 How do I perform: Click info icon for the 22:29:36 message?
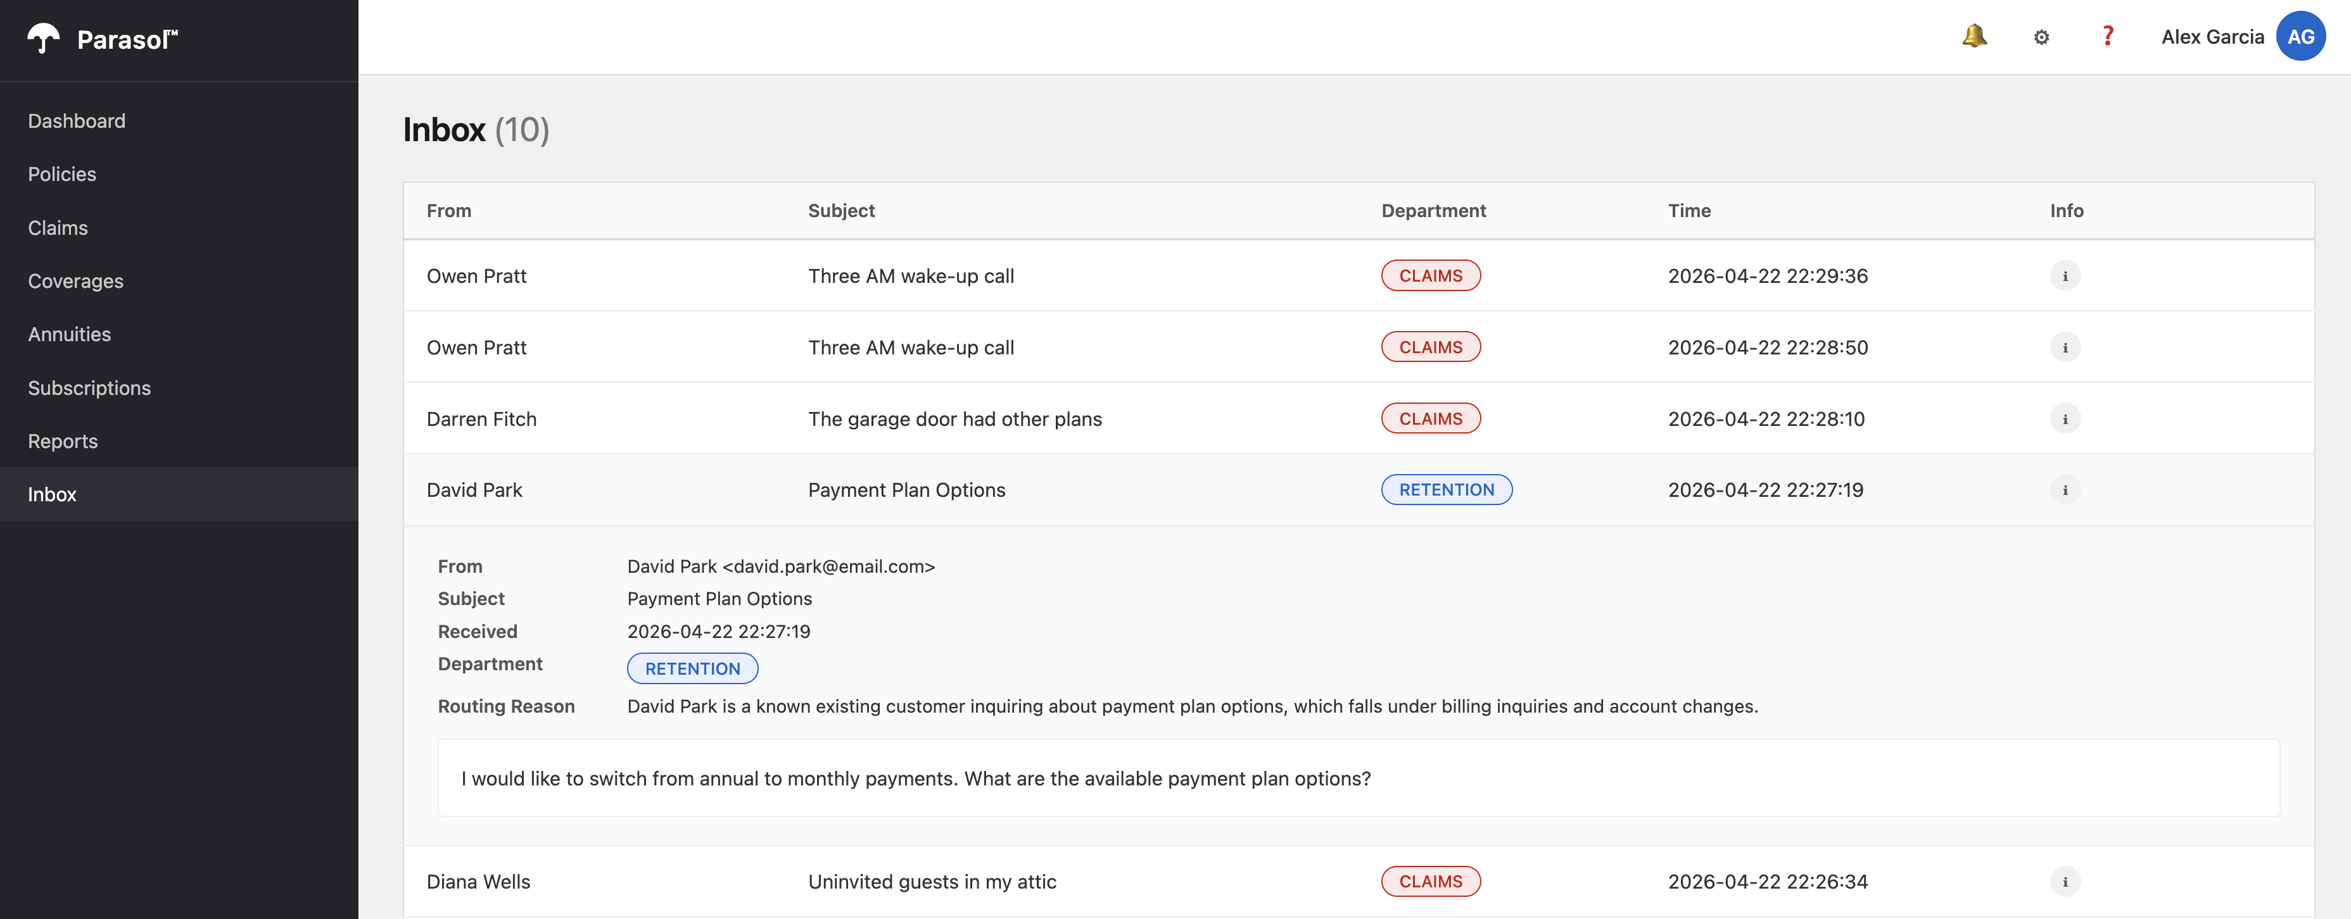pos(2065,275)
